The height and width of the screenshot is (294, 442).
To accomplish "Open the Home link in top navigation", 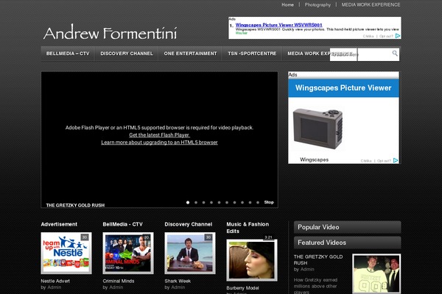I will (287, 5).
